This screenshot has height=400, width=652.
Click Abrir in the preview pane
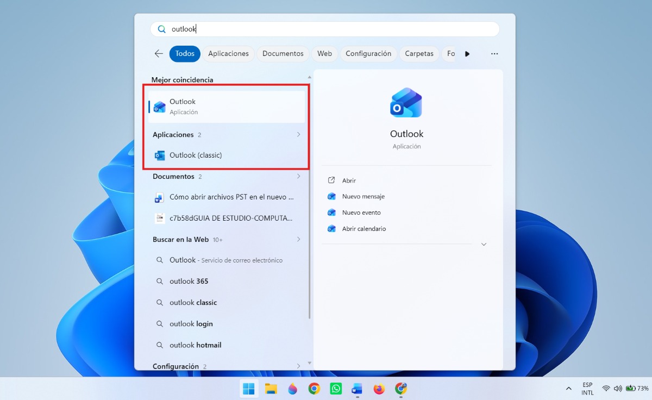349,180
